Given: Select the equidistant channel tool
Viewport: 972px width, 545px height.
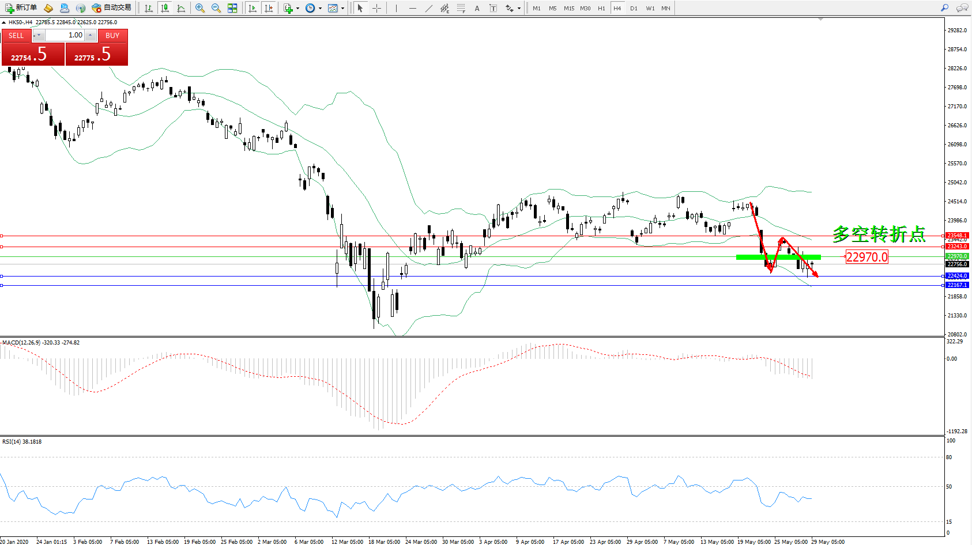Looking at the screenshot, I should click(444, 8).
